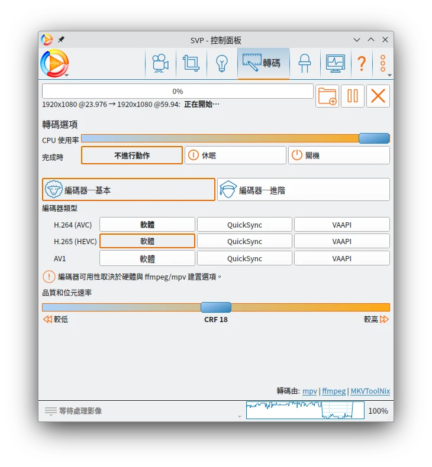Expand the three-dots more options menu

pos(383,63)
